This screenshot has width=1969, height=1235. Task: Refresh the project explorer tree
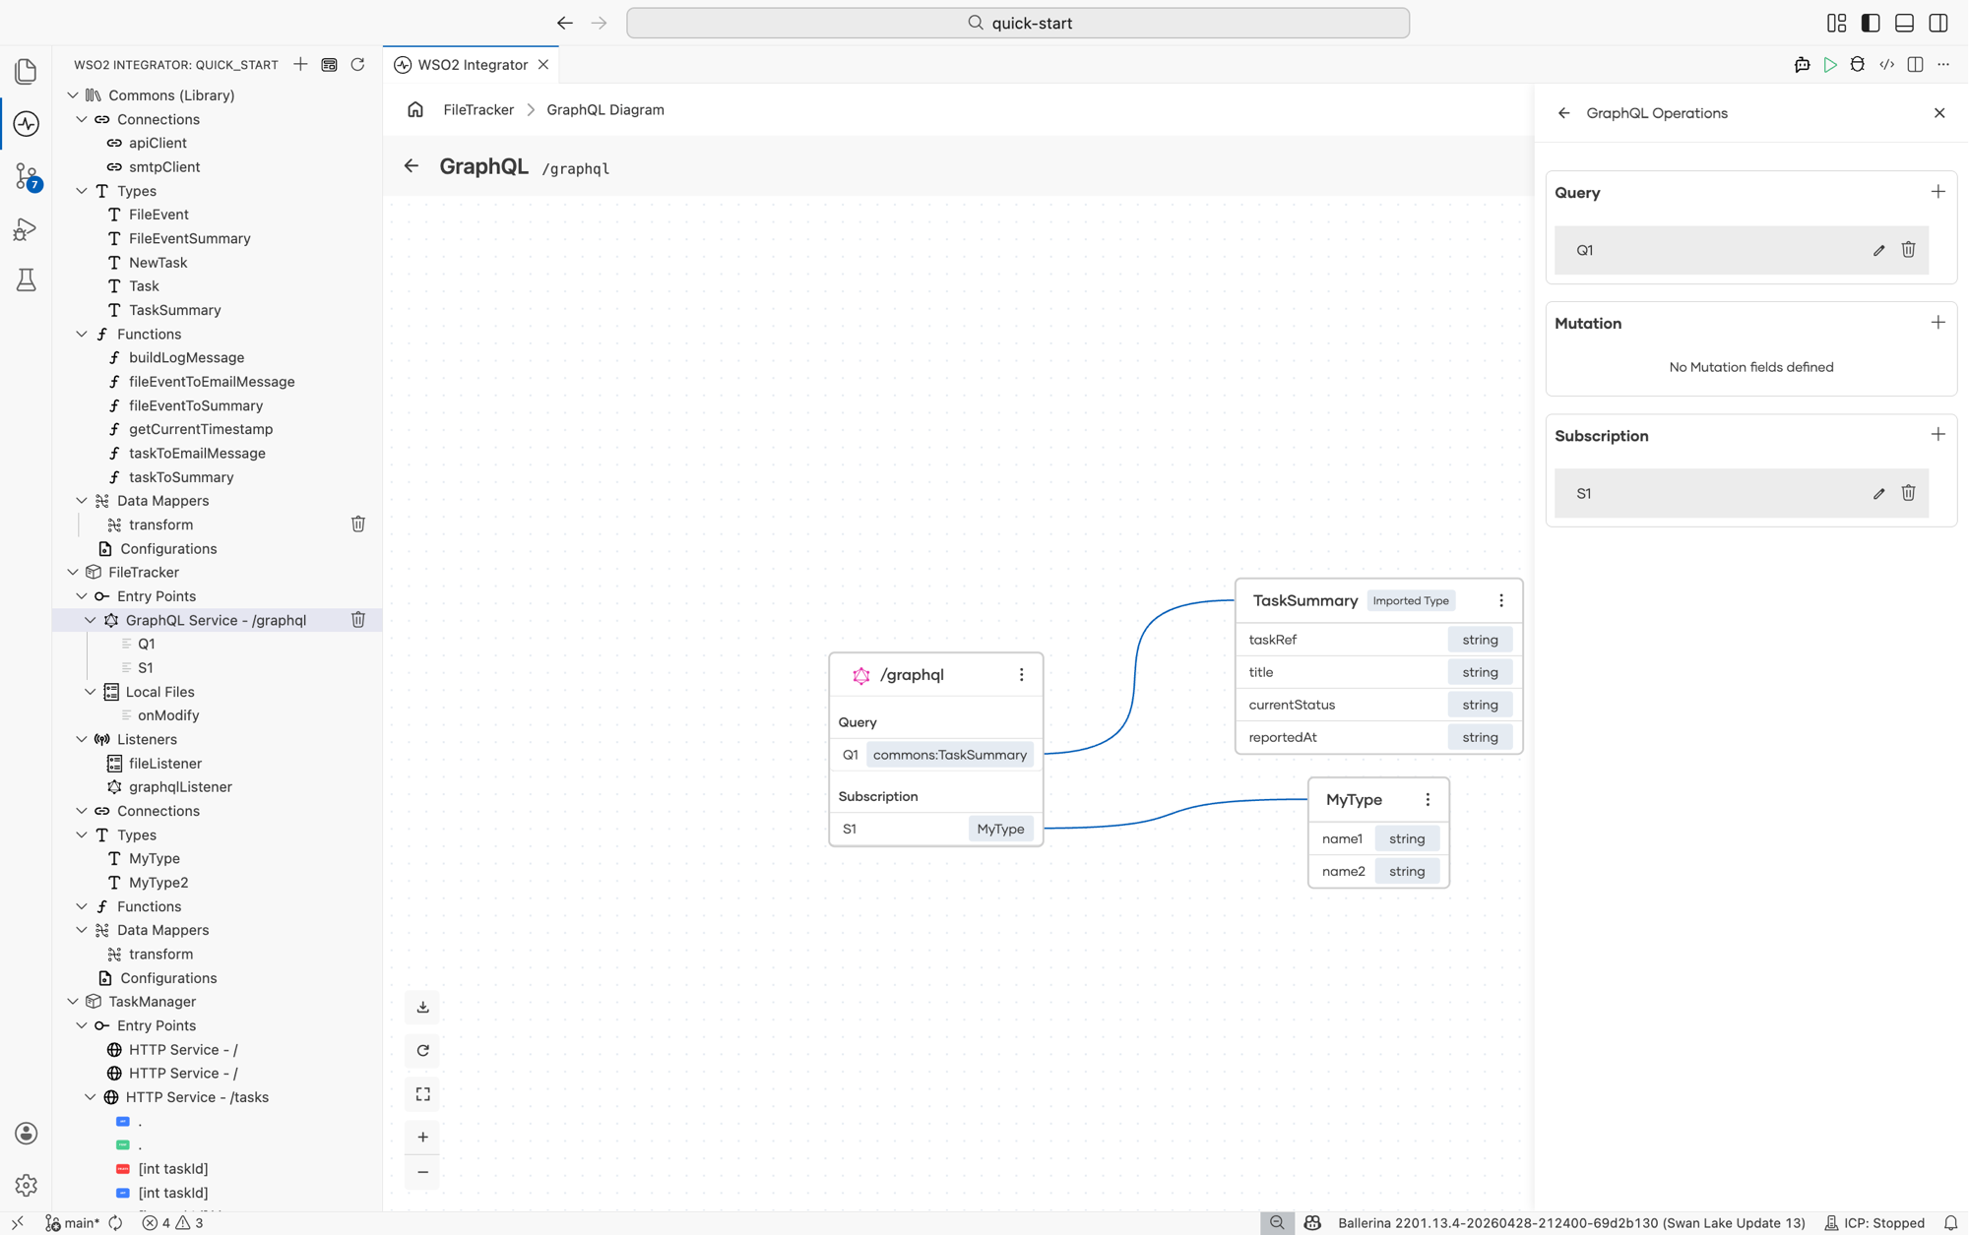click(358, 65)
